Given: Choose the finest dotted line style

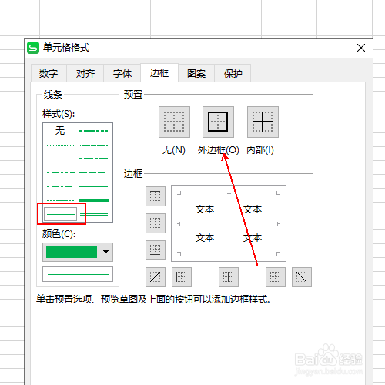Looking at the screenshot, I should 61,145.
